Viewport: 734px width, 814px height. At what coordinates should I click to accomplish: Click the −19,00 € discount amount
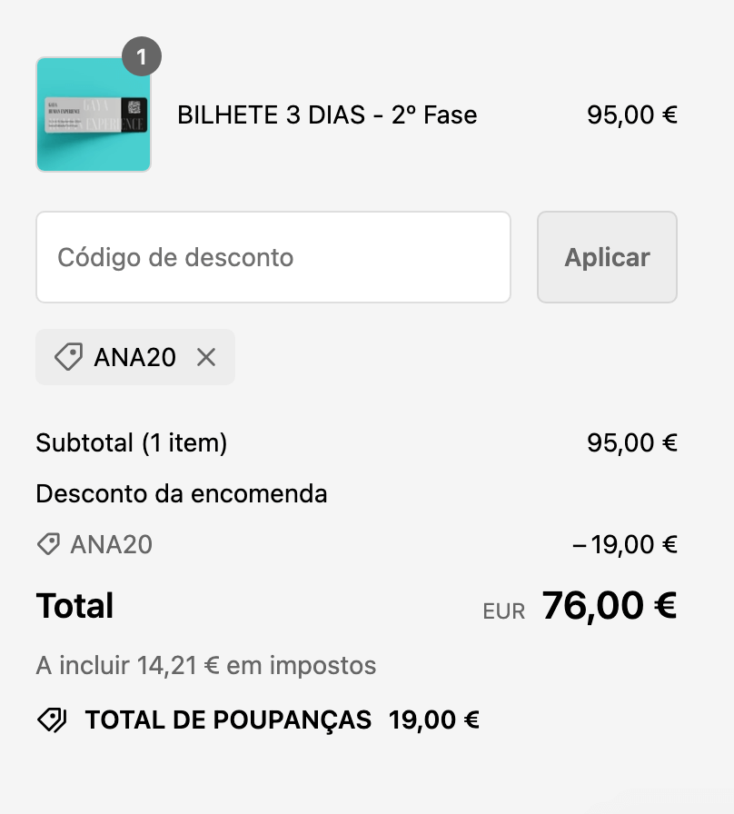point(625,544)
